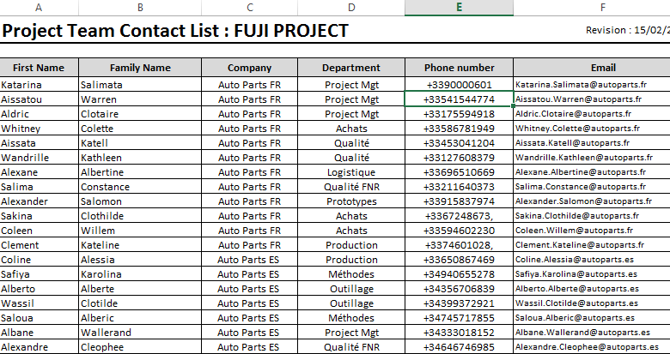Select the Family Name header cell
The width and height of the screenshot is (670, 354).
[140, 68]
